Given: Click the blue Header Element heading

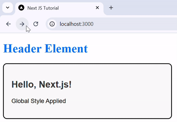Looking at the screenshot, I should 45,49.
